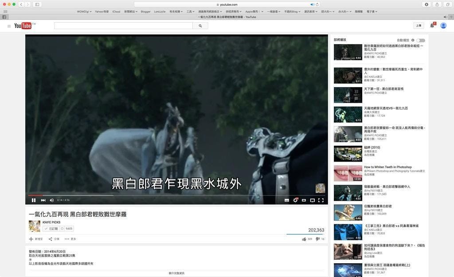Open a new tab with the plus button
Viewport: 454px width, 277px height.
pyautogui.click(x=451, y=17)
